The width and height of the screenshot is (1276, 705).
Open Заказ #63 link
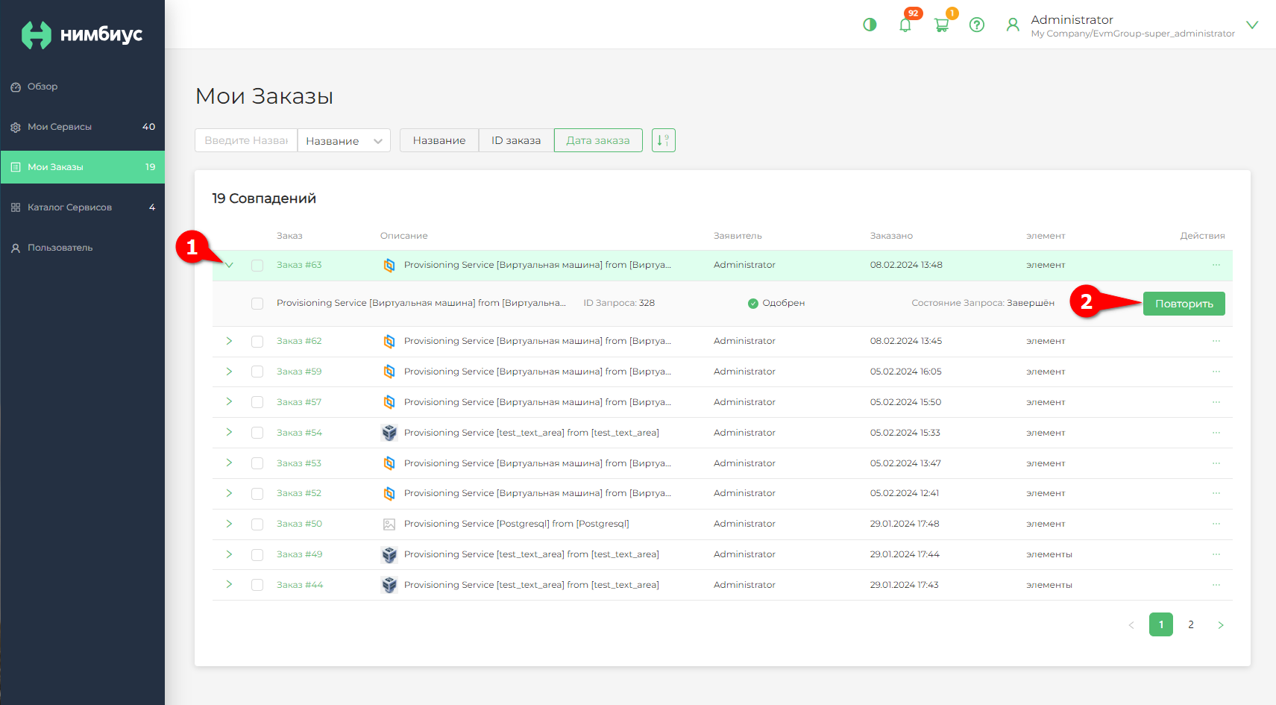click(x=299, y=265)
